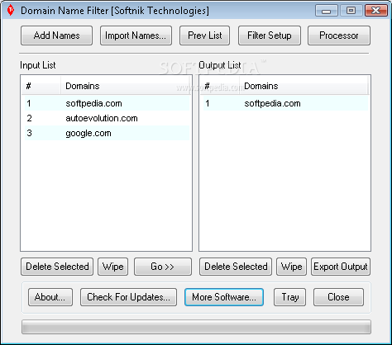Select softpedia.com in Output List

click(x=285, y=103)
